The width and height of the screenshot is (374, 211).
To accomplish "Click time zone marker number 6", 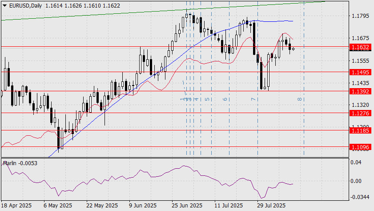I will click(x=225, y=99).
